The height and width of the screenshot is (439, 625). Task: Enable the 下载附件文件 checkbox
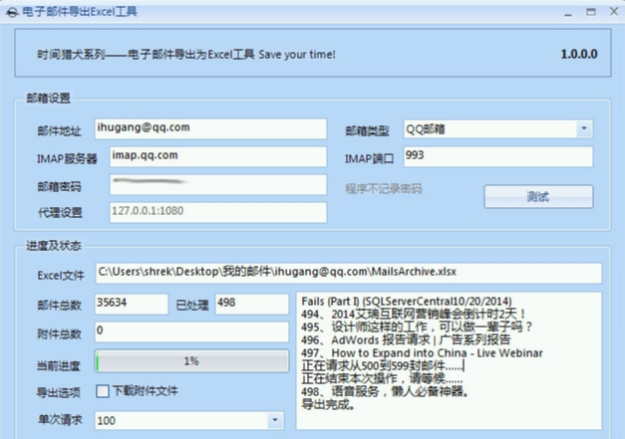tap(103, 391)
